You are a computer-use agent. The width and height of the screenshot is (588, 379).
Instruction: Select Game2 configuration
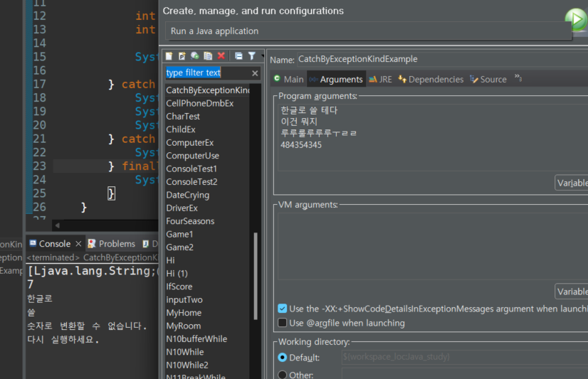(179, 247)
